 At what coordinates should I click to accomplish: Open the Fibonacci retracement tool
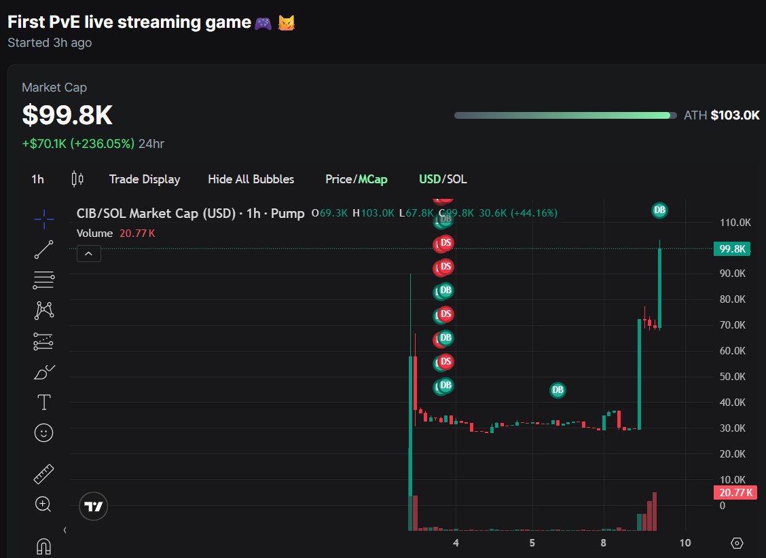(x=43, y=280)
